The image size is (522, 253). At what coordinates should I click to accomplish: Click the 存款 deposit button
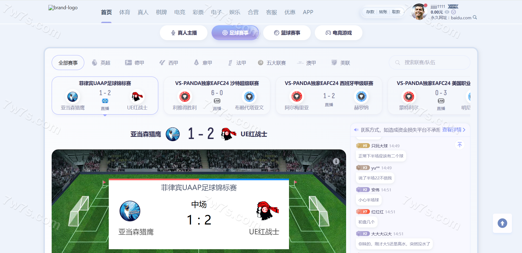pos(370,12)
